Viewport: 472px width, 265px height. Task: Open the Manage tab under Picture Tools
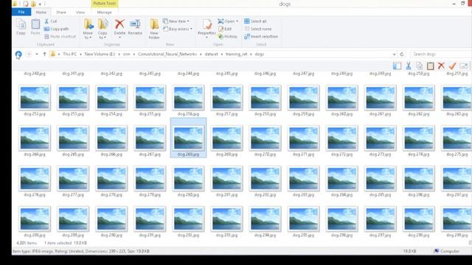(104, 13)
